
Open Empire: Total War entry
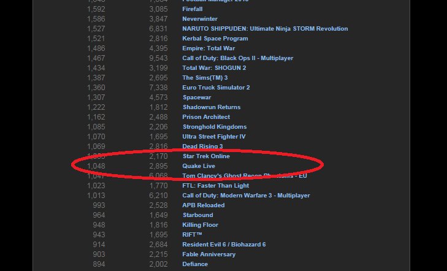click(x=208, y=48)
